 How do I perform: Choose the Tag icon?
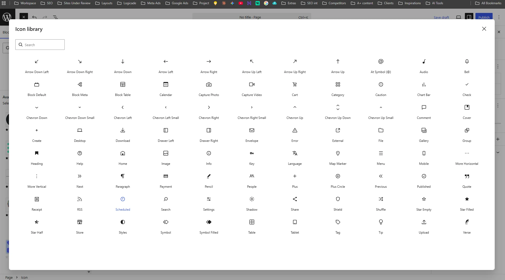point(338,222)
